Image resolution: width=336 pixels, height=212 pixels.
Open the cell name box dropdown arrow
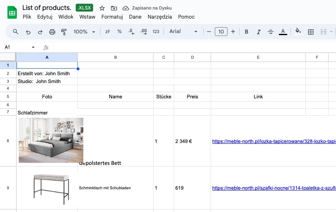point(33,48)
